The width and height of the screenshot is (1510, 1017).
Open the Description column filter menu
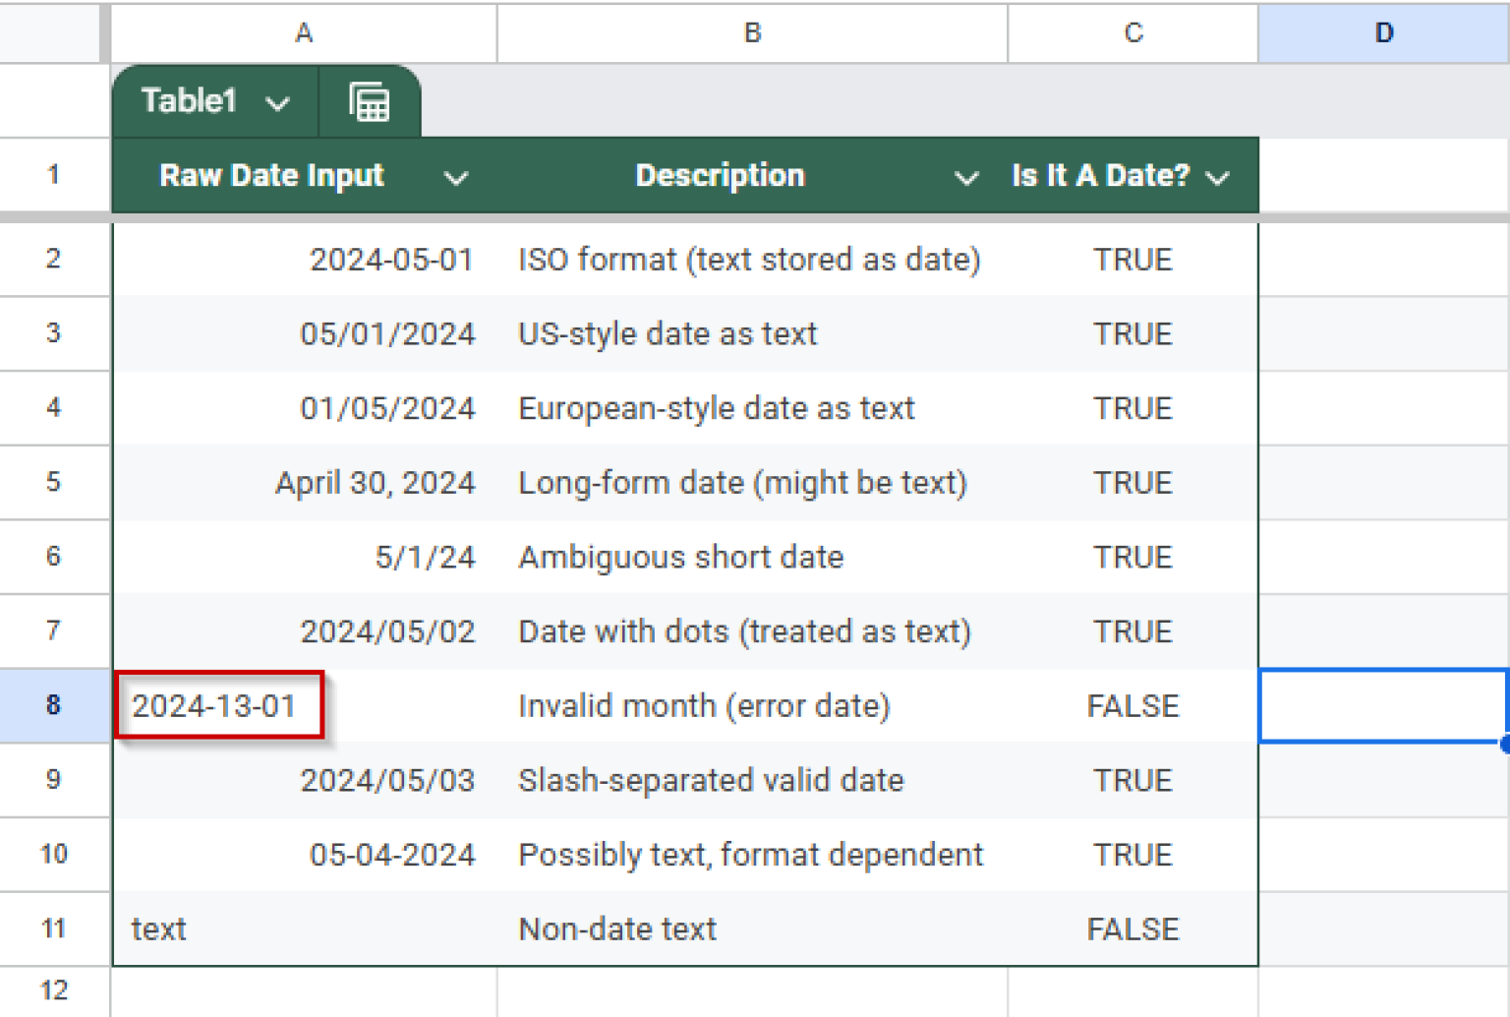(967, 178)
